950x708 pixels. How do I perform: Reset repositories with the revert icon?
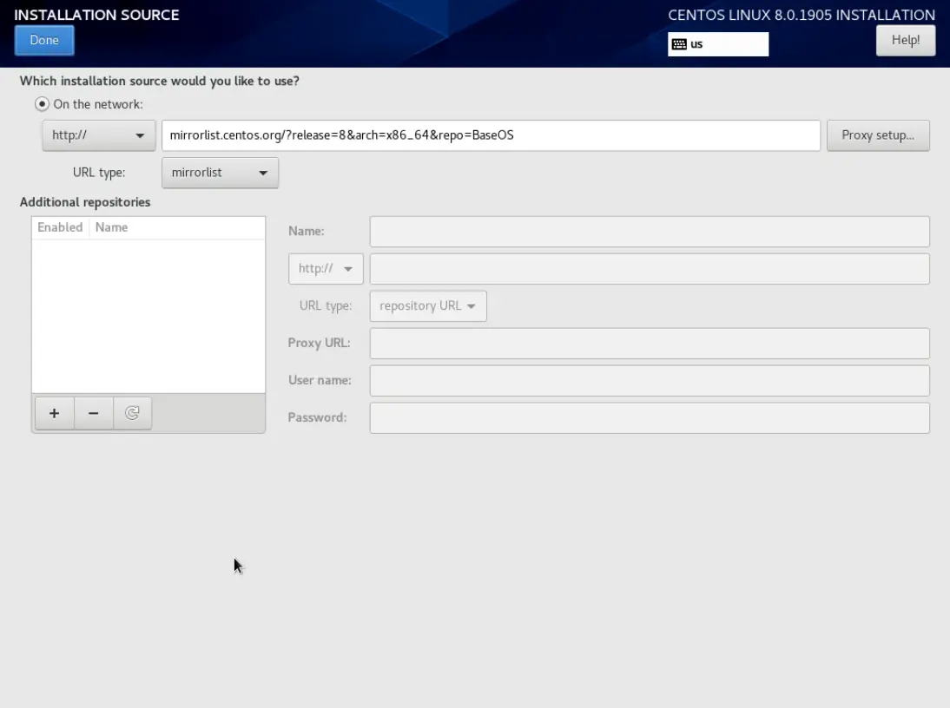(x=132, y=413)
